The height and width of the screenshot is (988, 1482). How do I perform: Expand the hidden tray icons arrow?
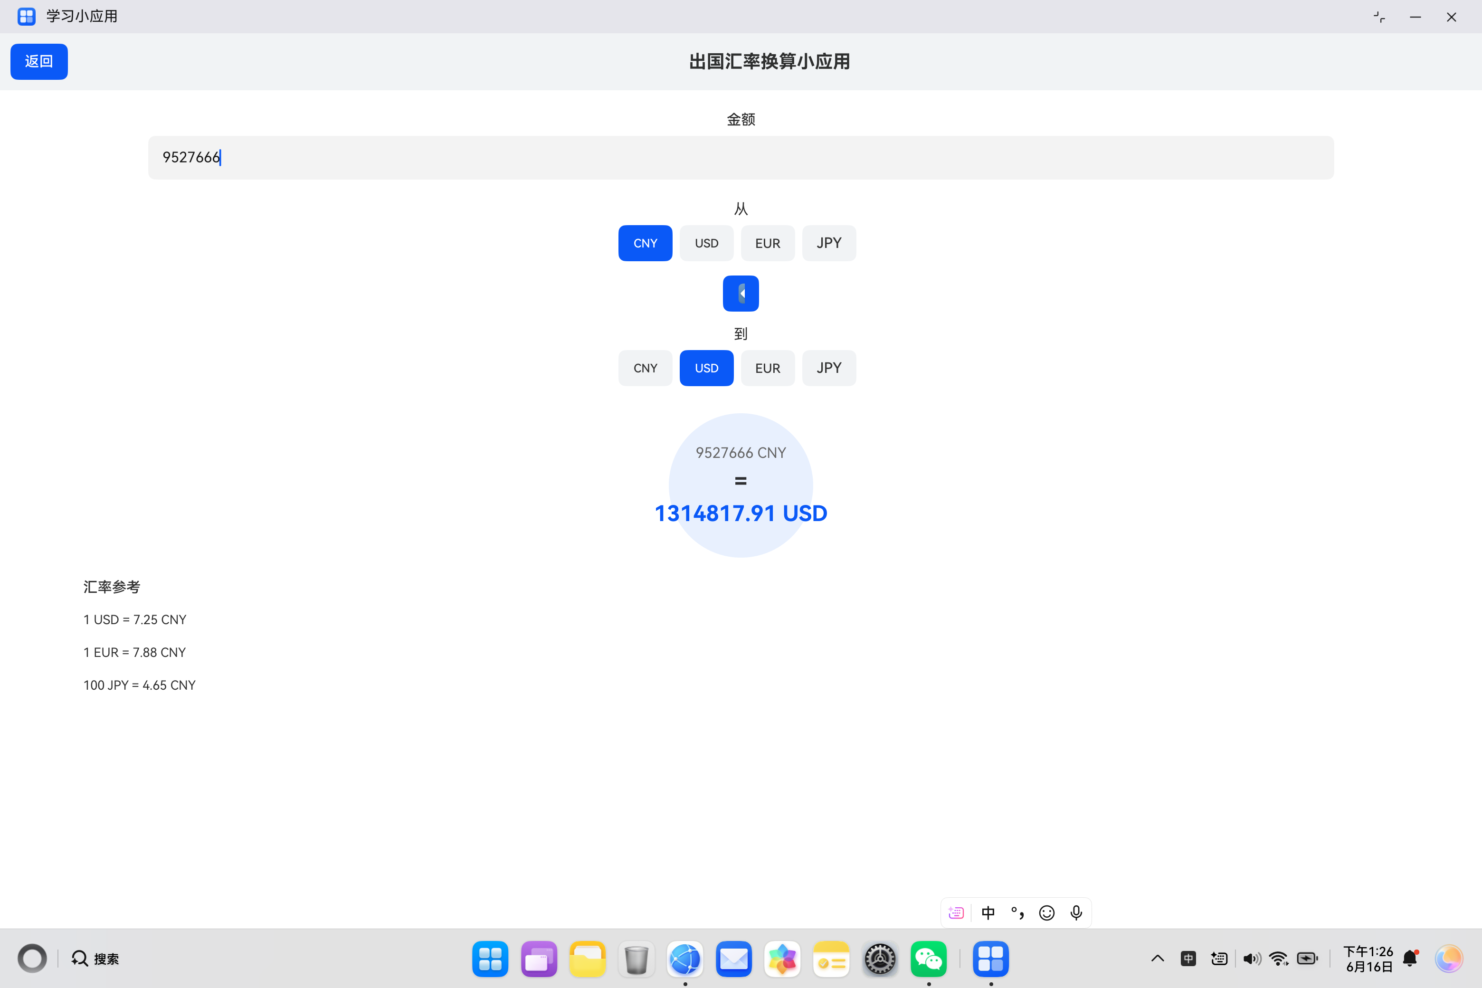coord(1158,959)
